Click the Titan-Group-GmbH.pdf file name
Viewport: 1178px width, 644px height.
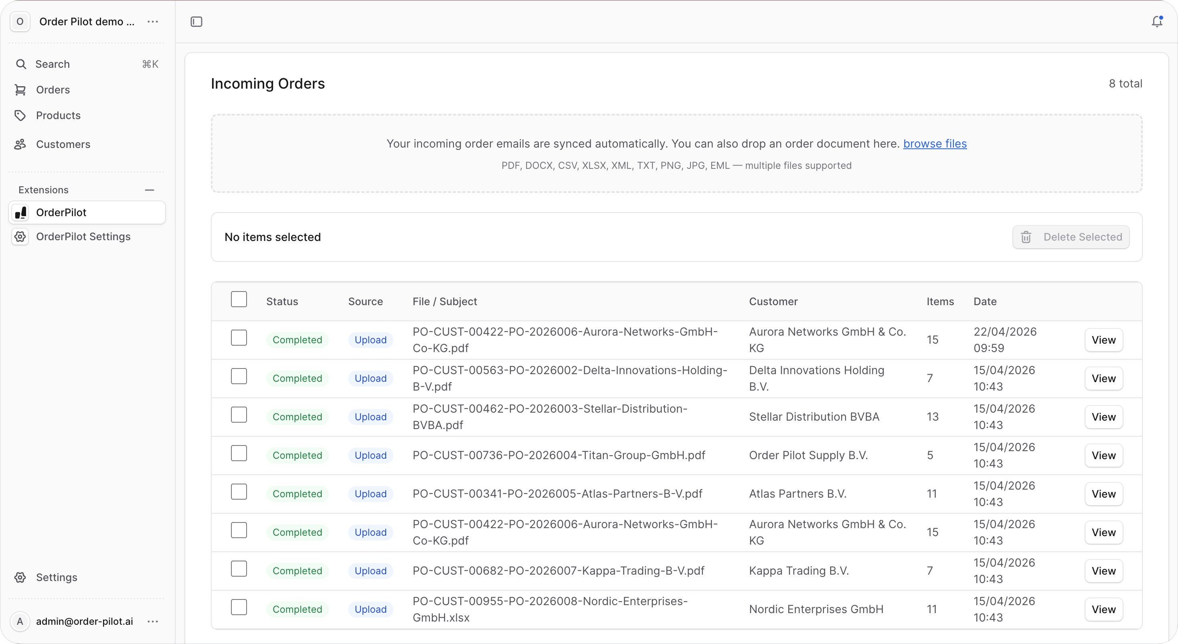pyautogui.click(x=559, y=455)
